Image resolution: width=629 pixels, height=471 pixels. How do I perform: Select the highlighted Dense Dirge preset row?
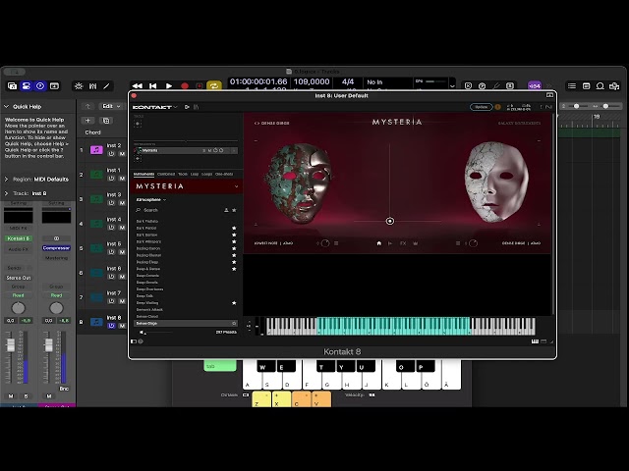click(186, 323)
